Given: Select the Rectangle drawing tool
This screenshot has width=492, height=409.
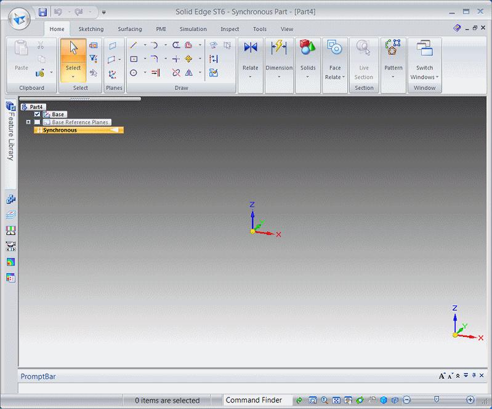Looking at the screenshot, I should pyautogui.click(x=134, y=59).
